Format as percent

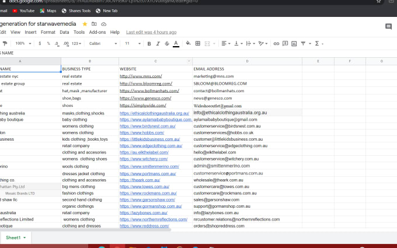click(x=48, y=44)
